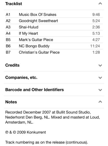Select track Shai-Hulud
Image resolution: width=108 pixels, height=146 pixels.
point(28,27)
